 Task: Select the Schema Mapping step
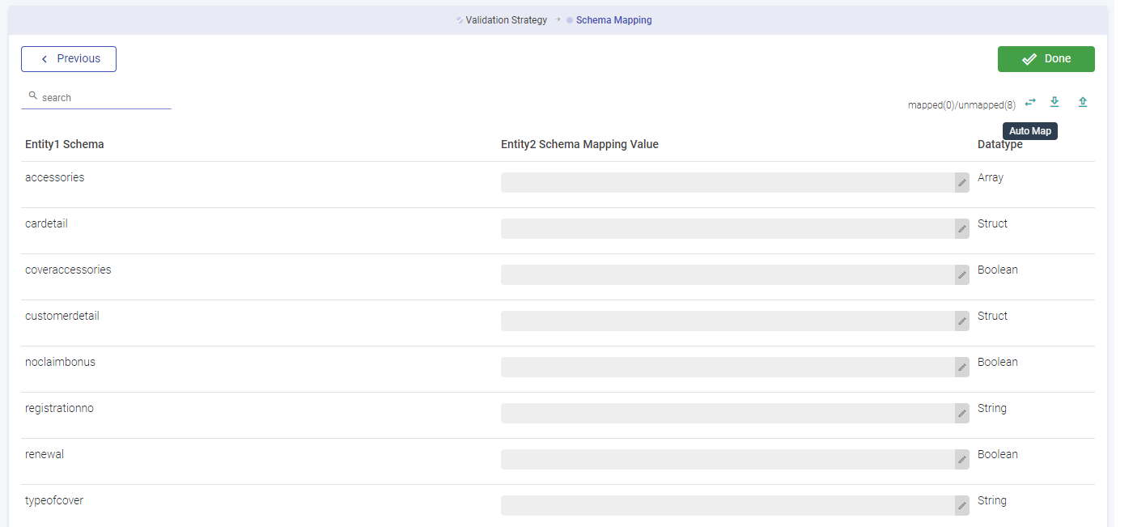point(613,20)
